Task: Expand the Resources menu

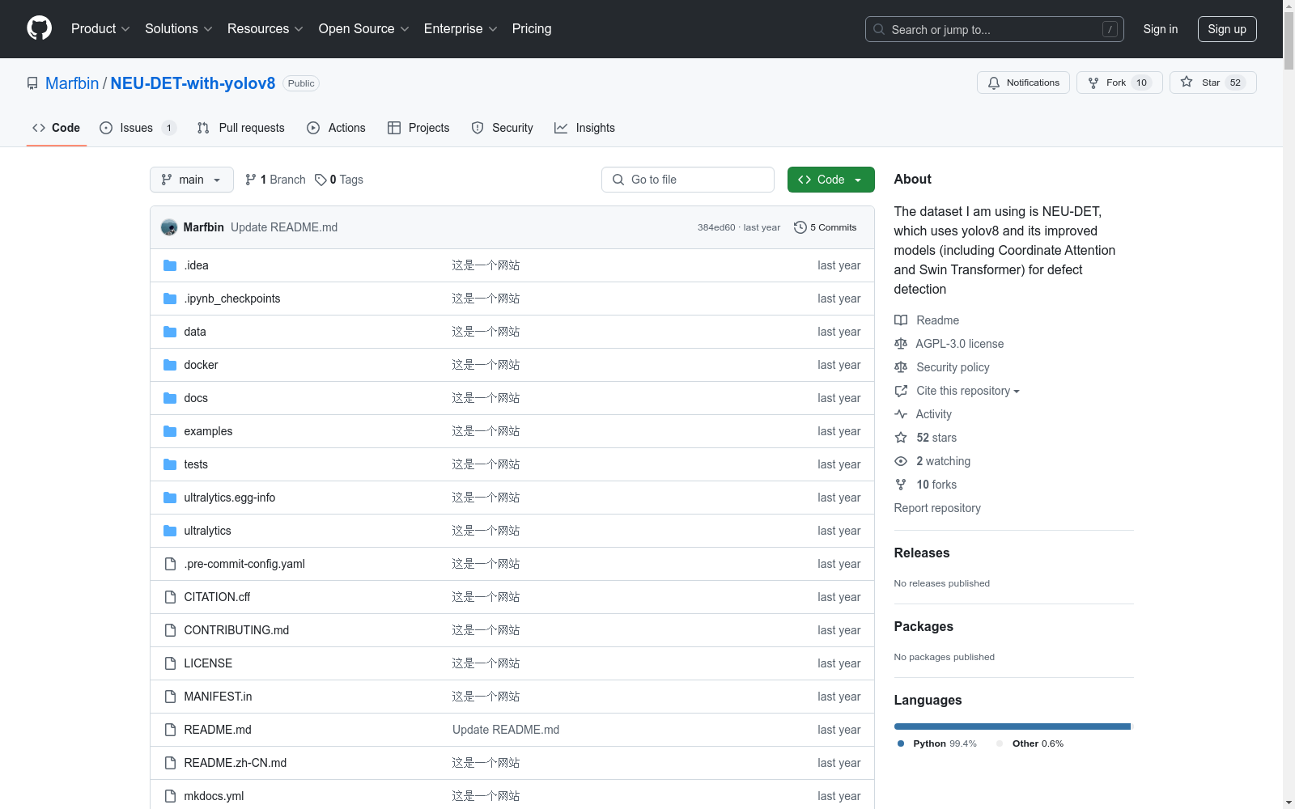Action: pos(265,28)
